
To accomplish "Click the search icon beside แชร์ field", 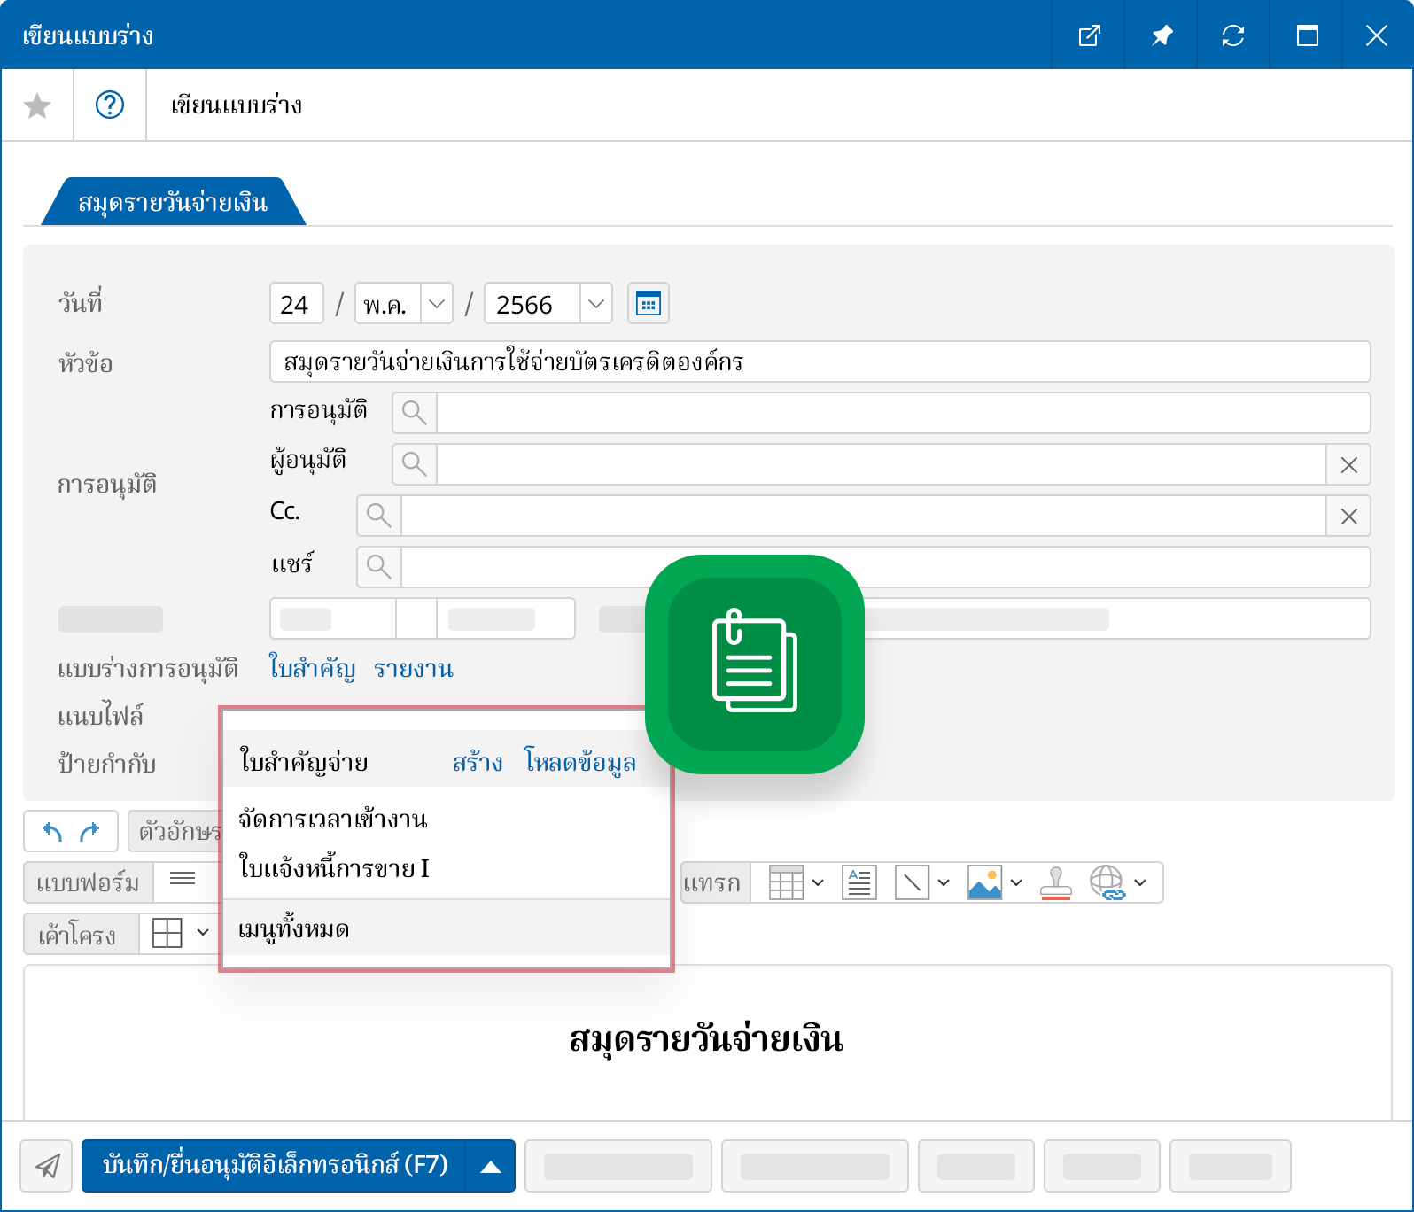I will coord(378,567).
